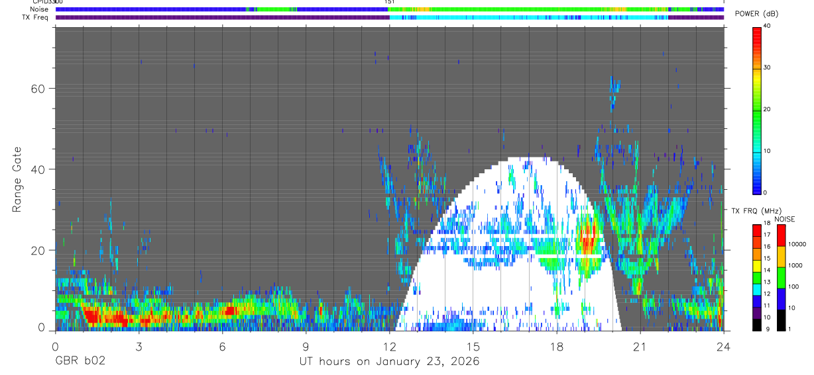
Task: Click the black 9–10 MHz frequency swatch
Action: tap(757, 325)
